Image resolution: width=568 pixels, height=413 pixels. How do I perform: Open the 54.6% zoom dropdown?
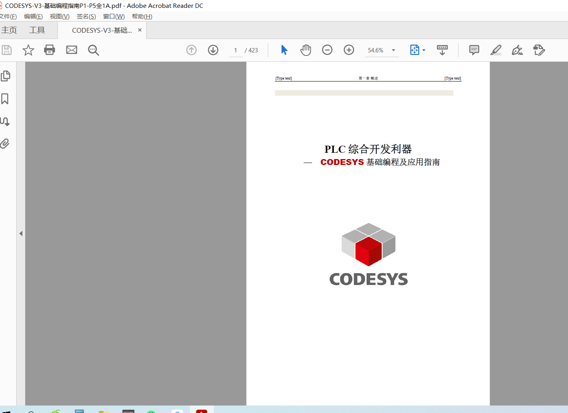pyautogui.click(x=394, y=50)
